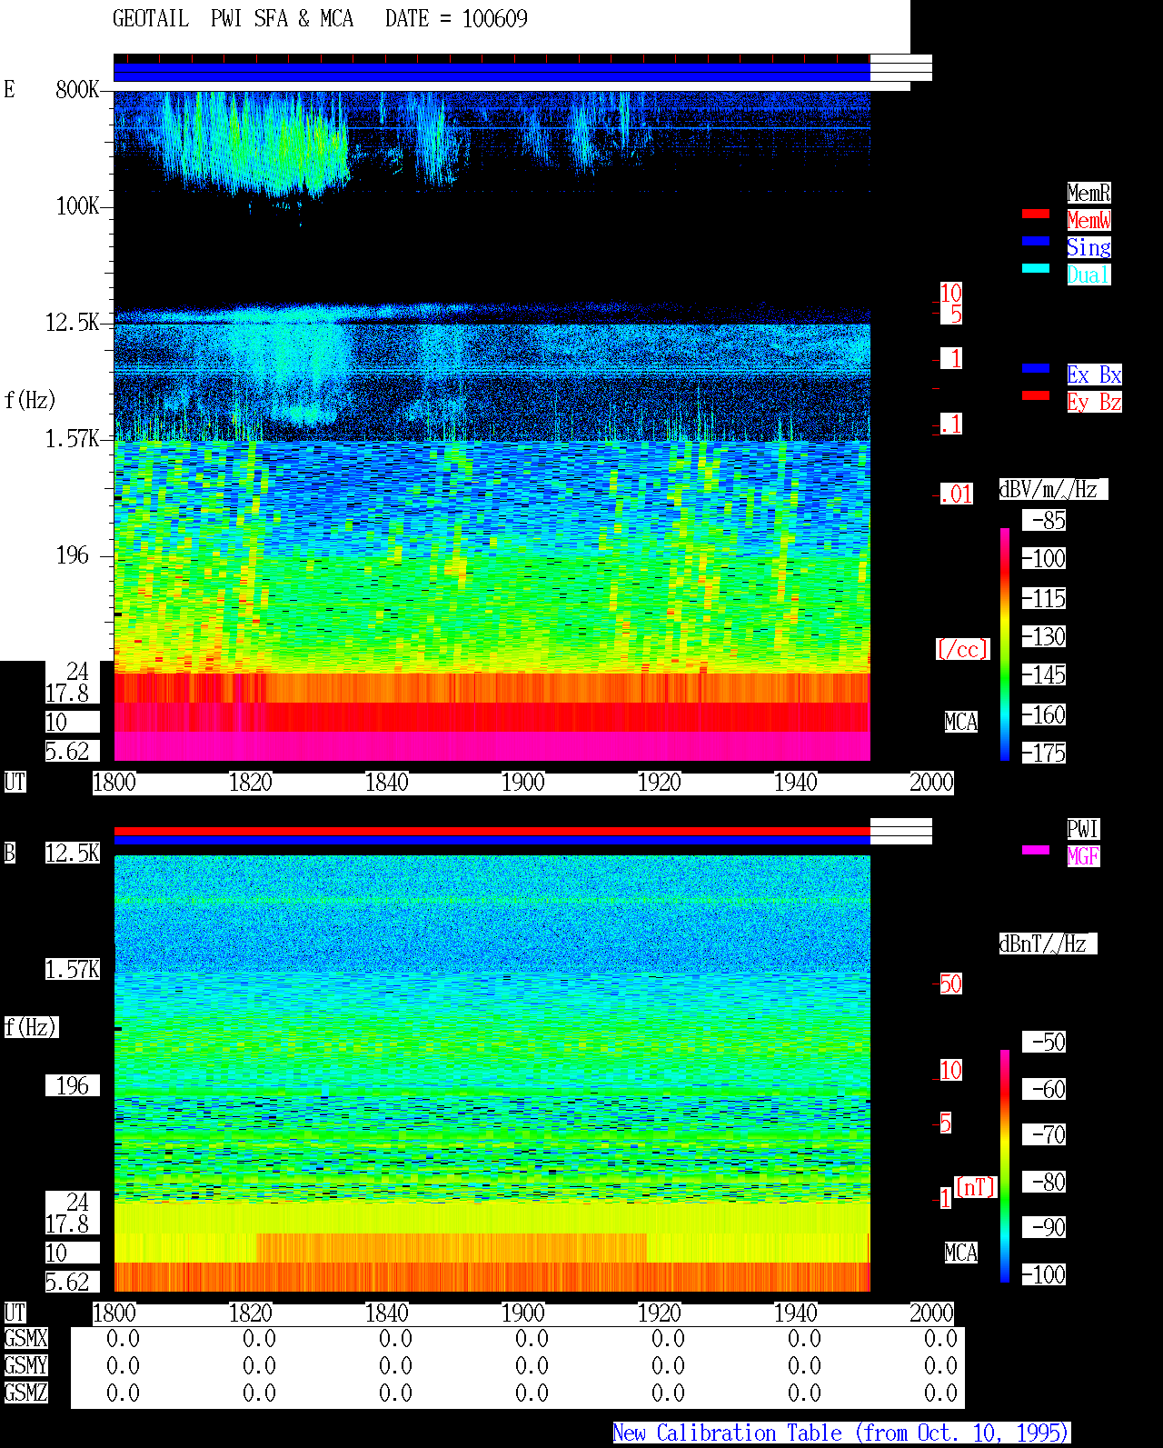Click the dBV/m/√Hz electric field color bar
This screenshot has height=1448, width=1163.
[1005, 644]
